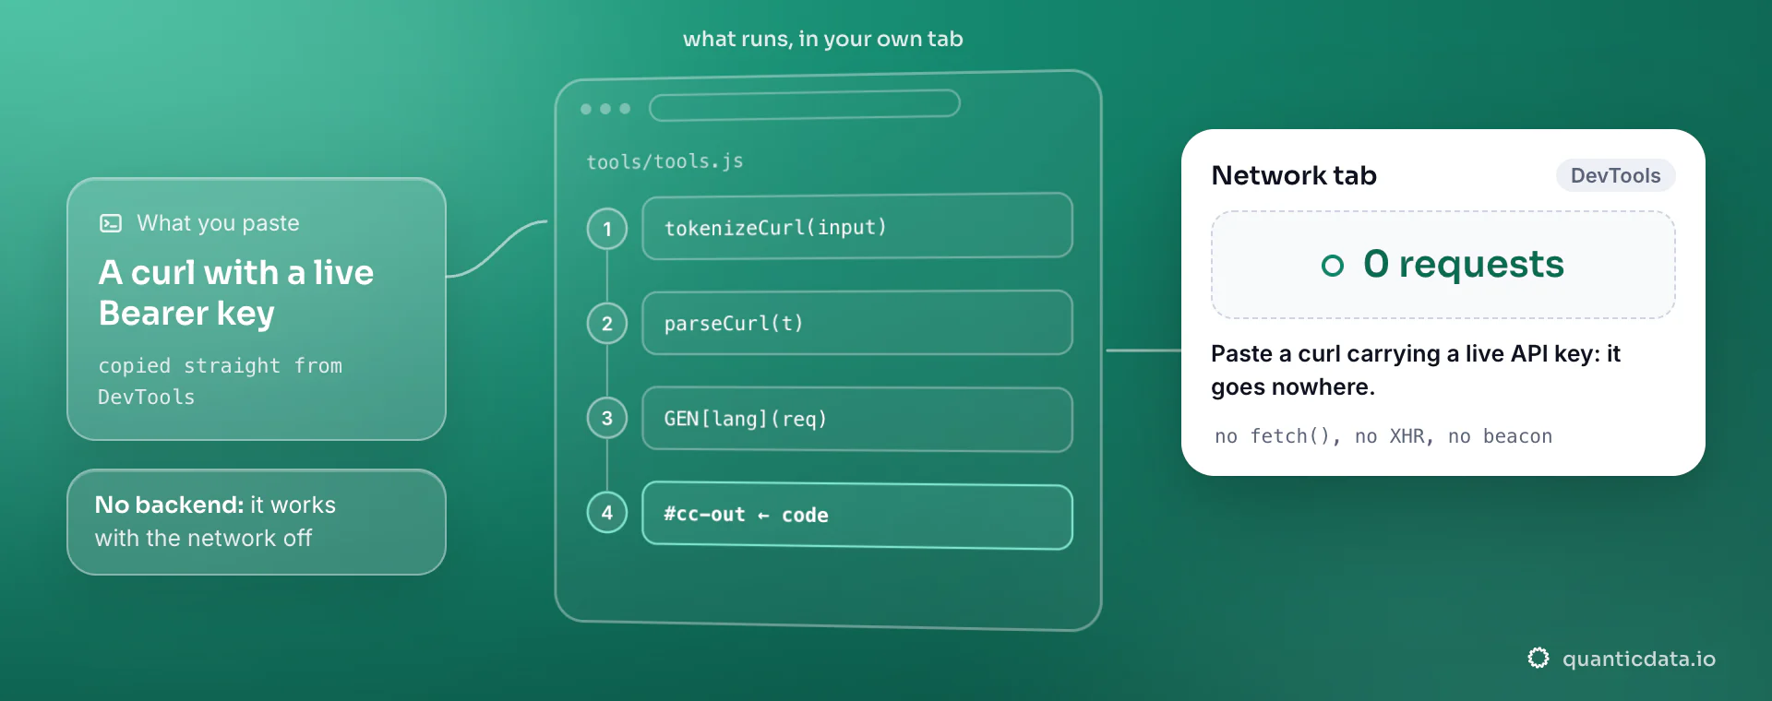
Task: Open the GEN[lang](req) step box
Action: coord(857,419)
